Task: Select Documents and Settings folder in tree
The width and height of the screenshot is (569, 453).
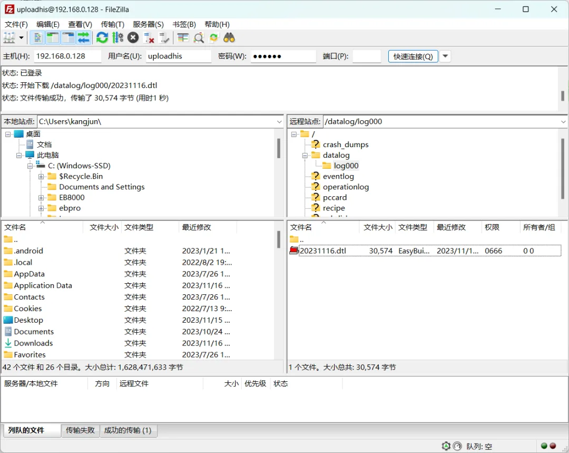Action: [x=102, y=187]
